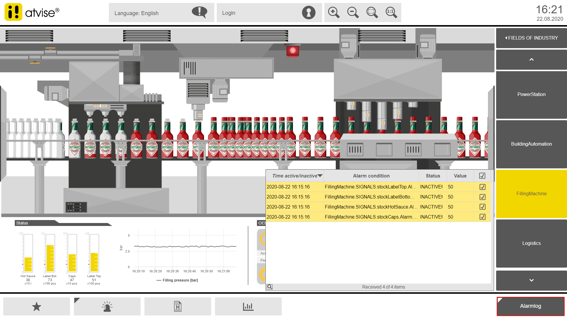Click the Filling pressure legend line marker
This screenshot has height=319, width=567.
(x=159, y=280)
